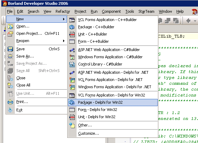Click the Windows Forms Application C#Builder icon
This screenshot has width=198, height=143.
point(72,57)
